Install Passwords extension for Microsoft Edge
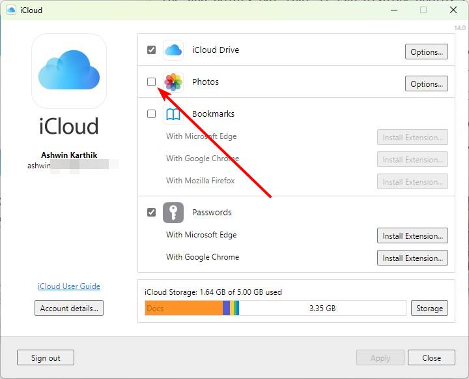This screenshot has height=379, width=469. click(412, 235)
